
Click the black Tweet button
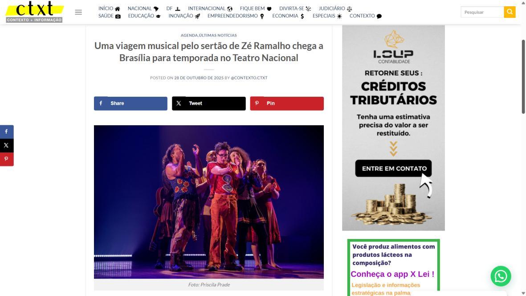click(208, 103)
